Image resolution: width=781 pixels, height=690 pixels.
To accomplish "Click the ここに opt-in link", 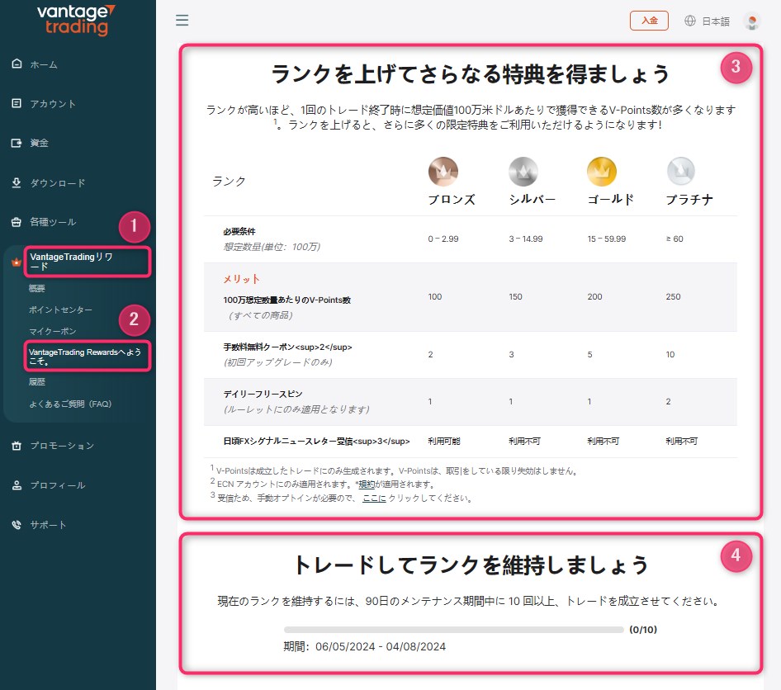I will pos(373,499).
